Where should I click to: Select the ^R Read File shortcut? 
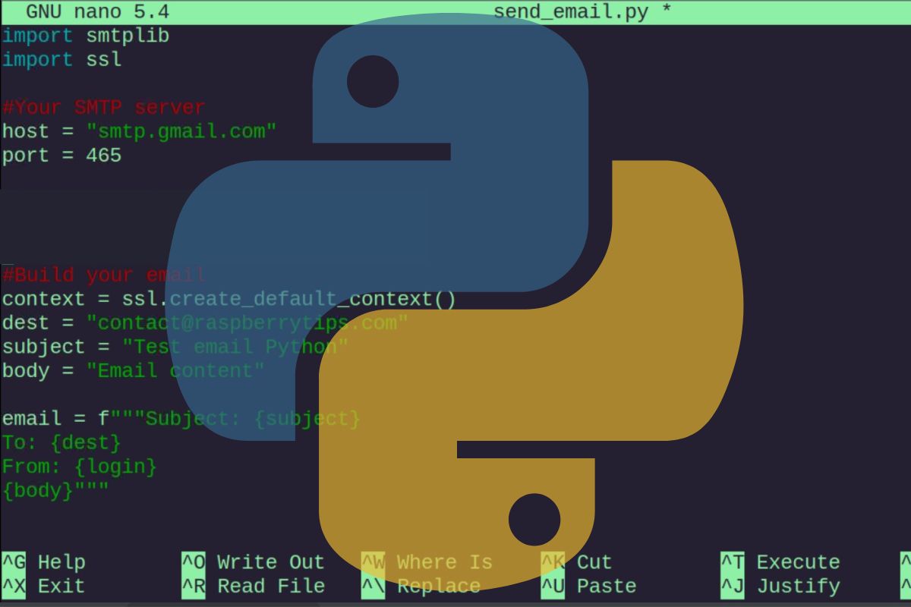(253, 587)
